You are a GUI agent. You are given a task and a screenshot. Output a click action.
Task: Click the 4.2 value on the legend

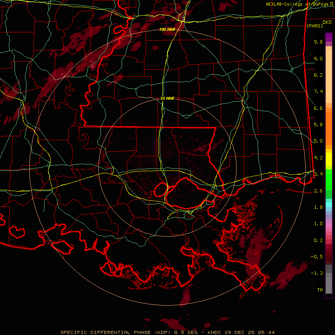(x=318, y=158)
